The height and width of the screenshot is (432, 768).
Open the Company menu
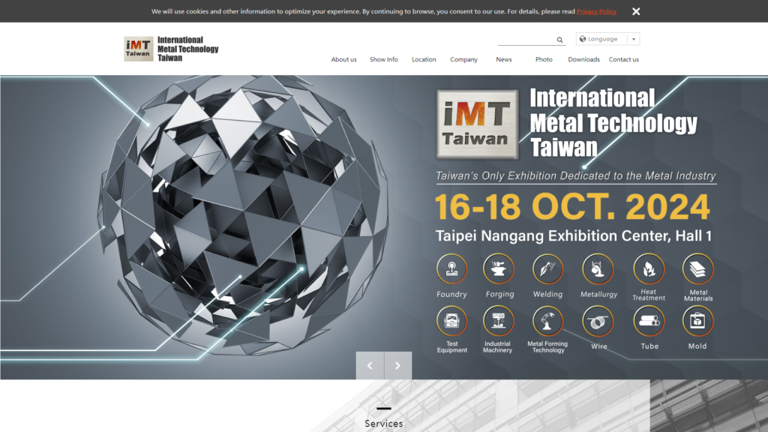coord(463,59)
